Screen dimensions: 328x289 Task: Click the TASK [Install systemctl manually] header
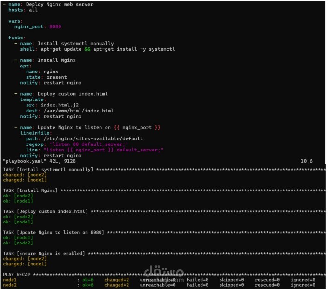48,170
